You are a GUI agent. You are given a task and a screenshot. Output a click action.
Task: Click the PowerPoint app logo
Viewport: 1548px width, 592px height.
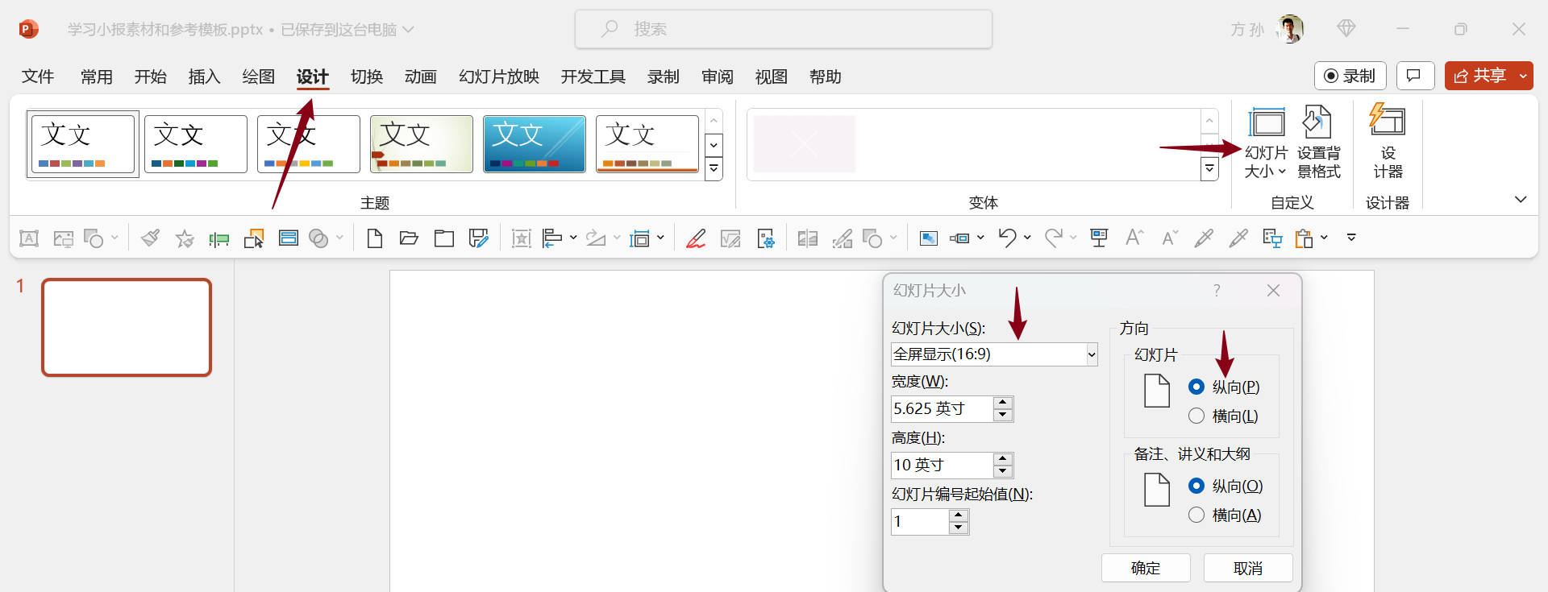coord(28,29)
